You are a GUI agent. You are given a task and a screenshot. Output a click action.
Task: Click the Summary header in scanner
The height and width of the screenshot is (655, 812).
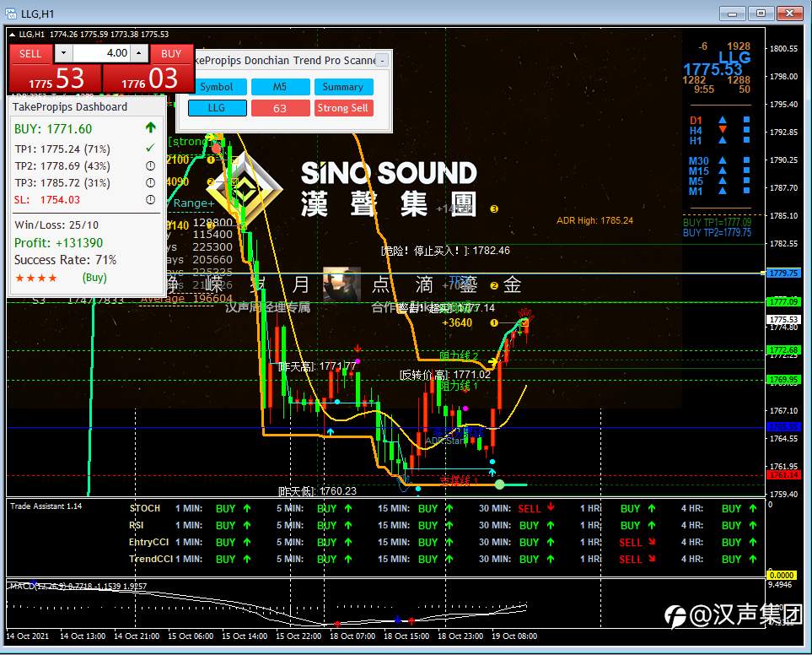pyautogui.click(x=343, y=87)
